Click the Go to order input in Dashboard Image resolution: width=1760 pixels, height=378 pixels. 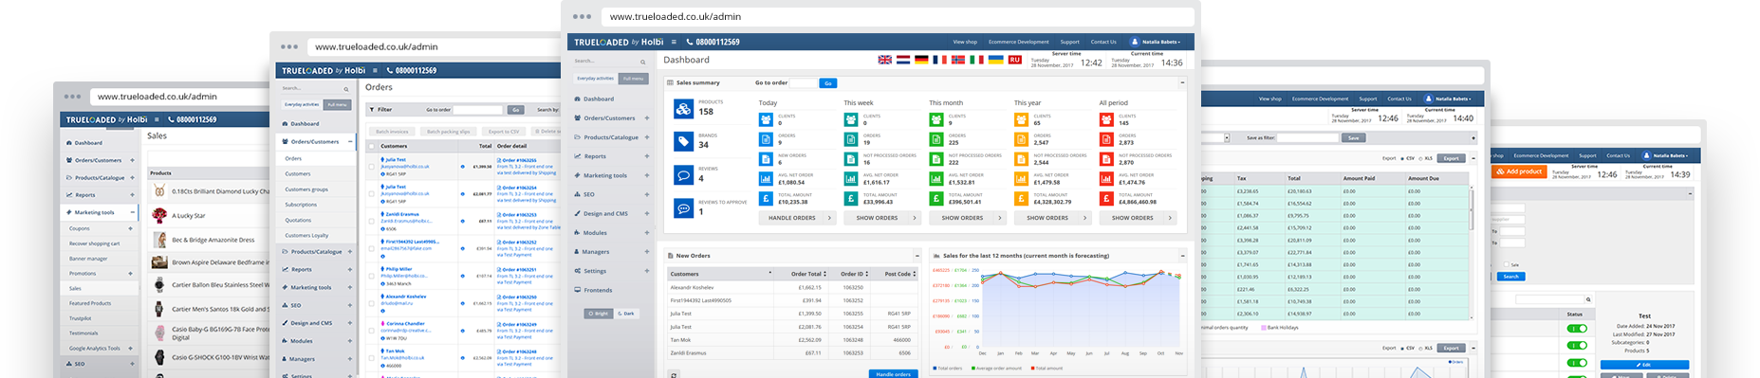click(804, 83)
